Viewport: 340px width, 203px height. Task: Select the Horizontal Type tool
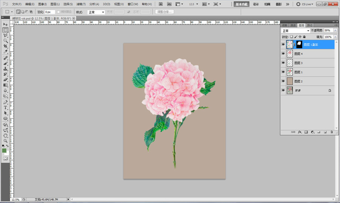5,107
